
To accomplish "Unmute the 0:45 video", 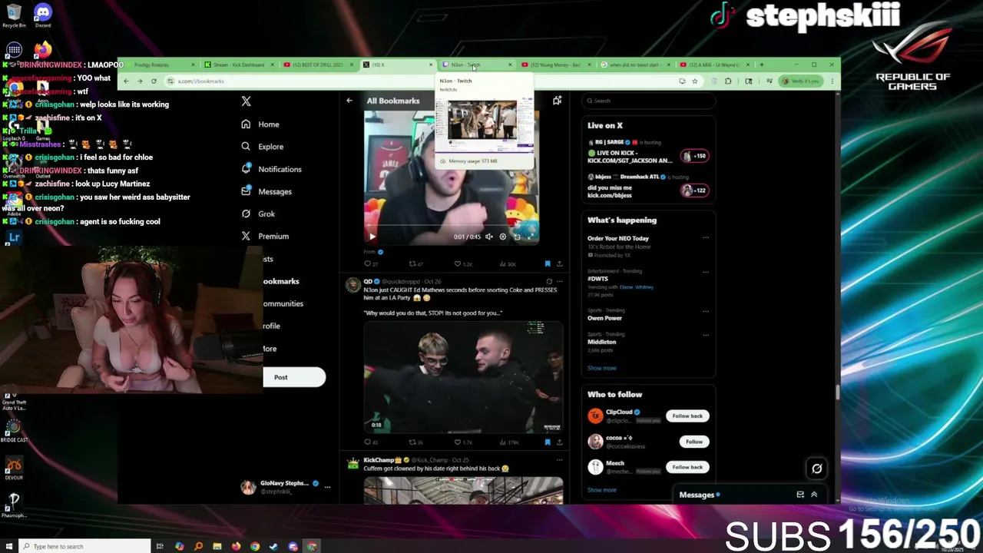I will [488, 237].
